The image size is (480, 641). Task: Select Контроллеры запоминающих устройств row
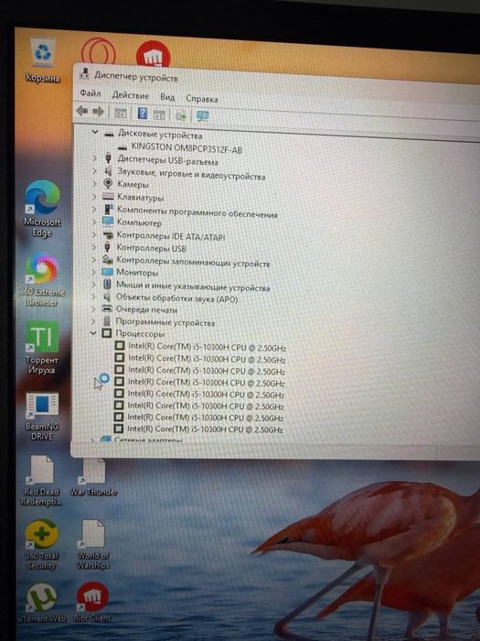point(193,261)
